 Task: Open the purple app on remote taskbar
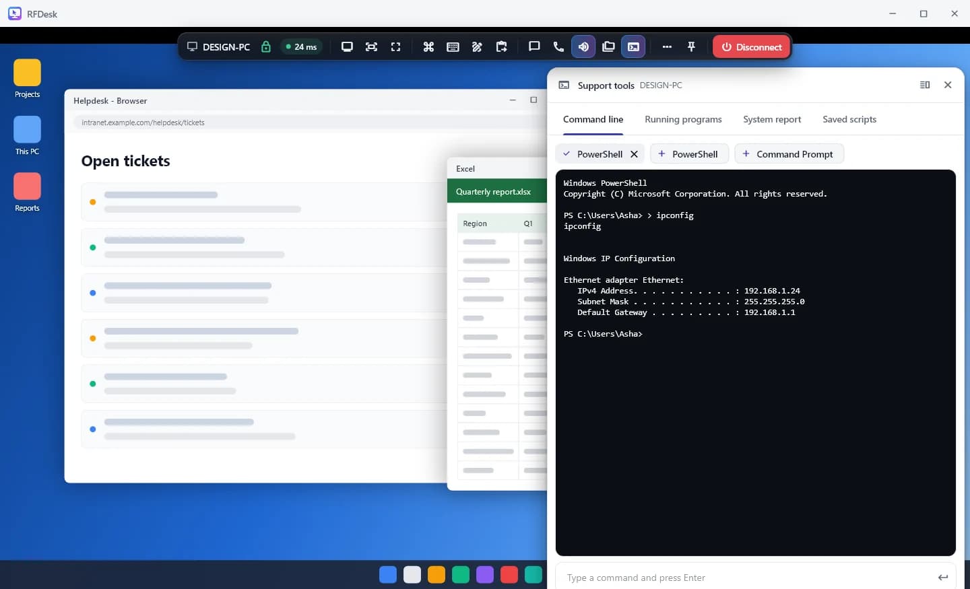point(485,574)
